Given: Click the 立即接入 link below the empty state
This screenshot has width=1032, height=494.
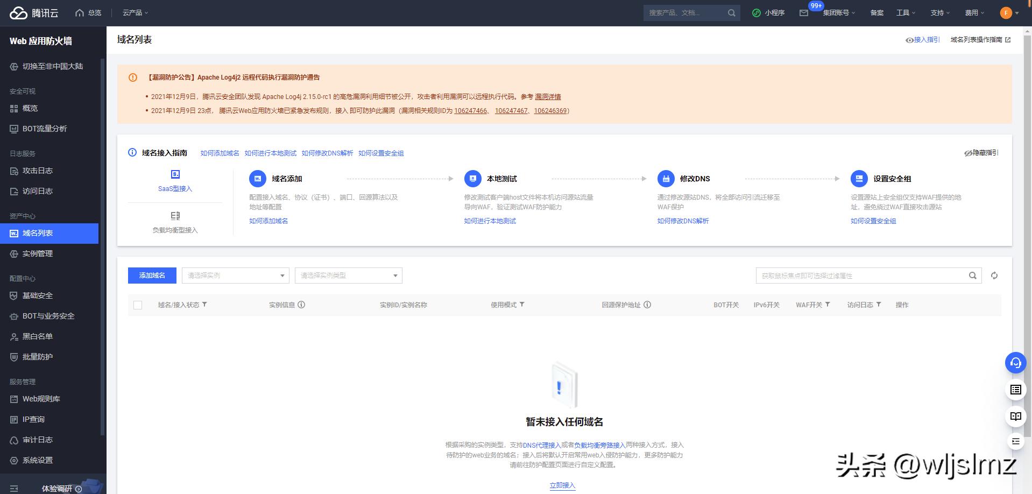Looking at the screenshot, I should (x=562, y=485).
